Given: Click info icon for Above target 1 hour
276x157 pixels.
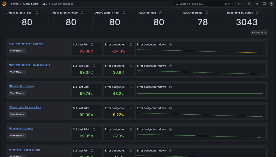Looking at the screenshot, I should coord(124,13).
